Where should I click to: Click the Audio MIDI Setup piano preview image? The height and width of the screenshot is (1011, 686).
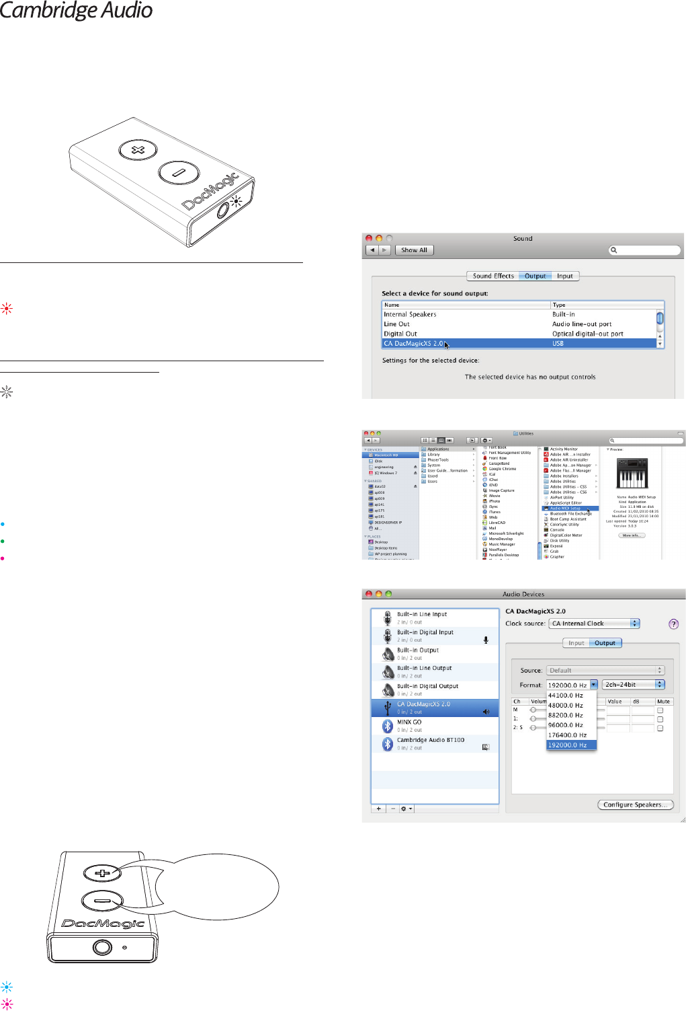[632, 474]
